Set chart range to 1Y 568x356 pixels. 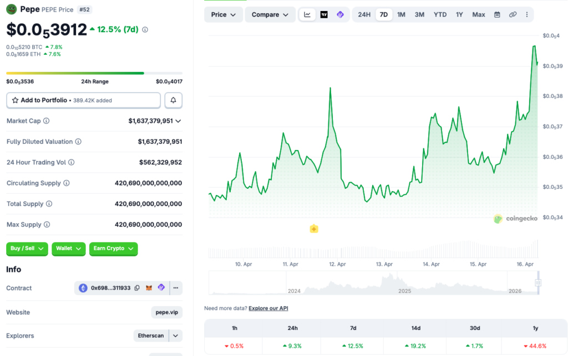(459, 14)
